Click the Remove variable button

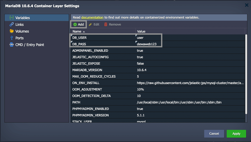pos(113,24)
